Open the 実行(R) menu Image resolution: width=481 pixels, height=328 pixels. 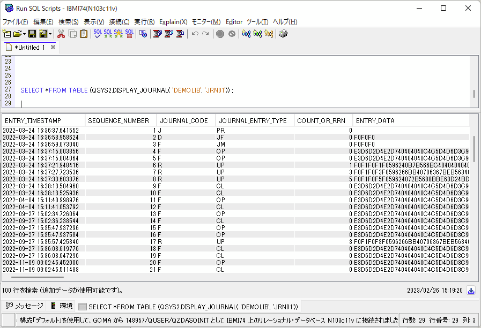[144, 22]
